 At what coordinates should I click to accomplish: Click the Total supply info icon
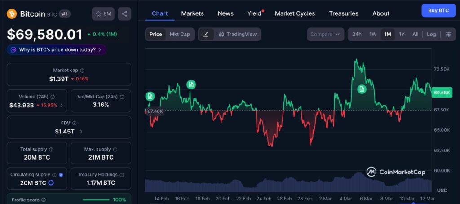(x=51, y=149)
